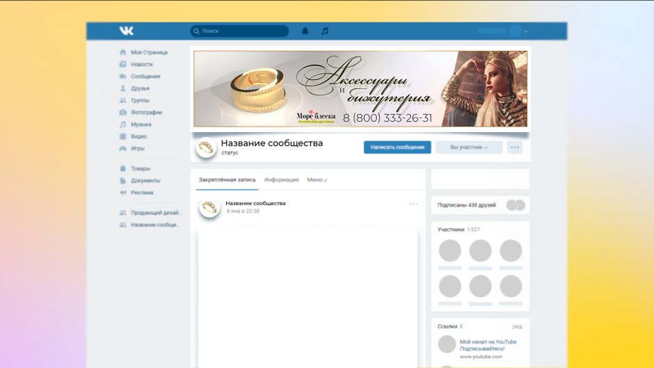
Task: Click the person icon beside Друзья
Action: point(122,88)
